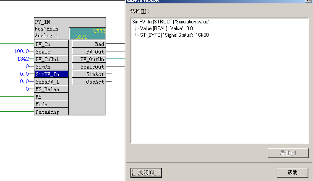Click the teal OB32 run sequence box
The height and width of the screenshot is (181, 313).
pos(87,34)
